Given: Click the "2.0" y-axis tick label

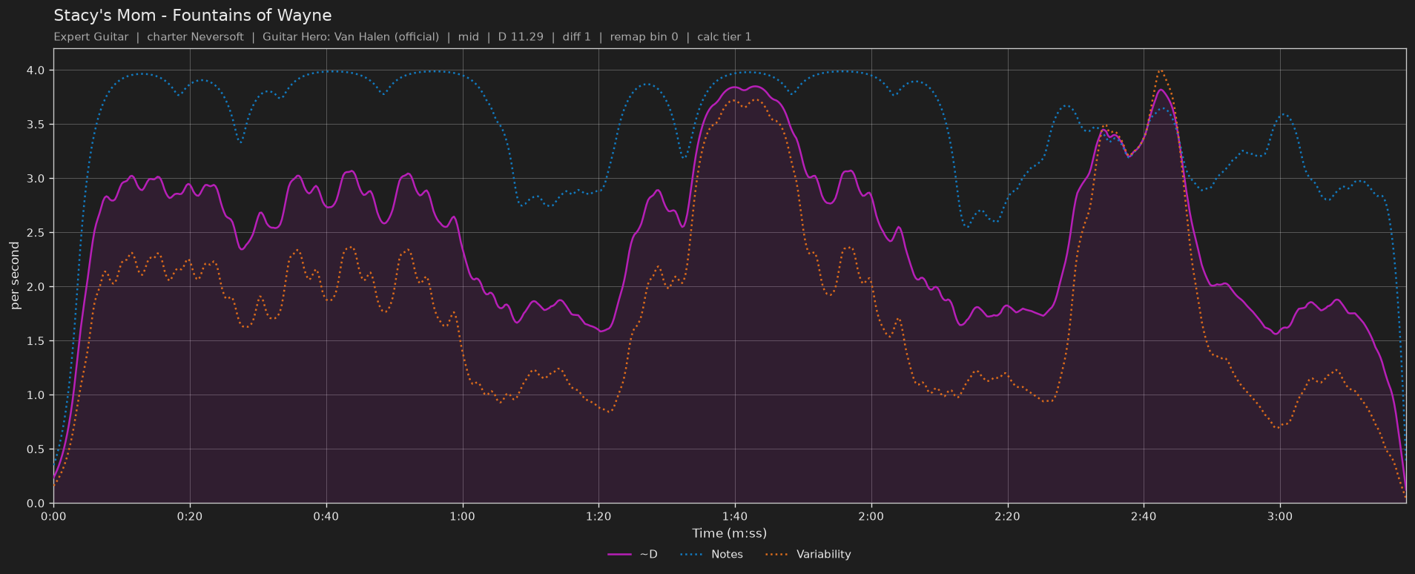Looking at the screenshot, I should (36, 287).
